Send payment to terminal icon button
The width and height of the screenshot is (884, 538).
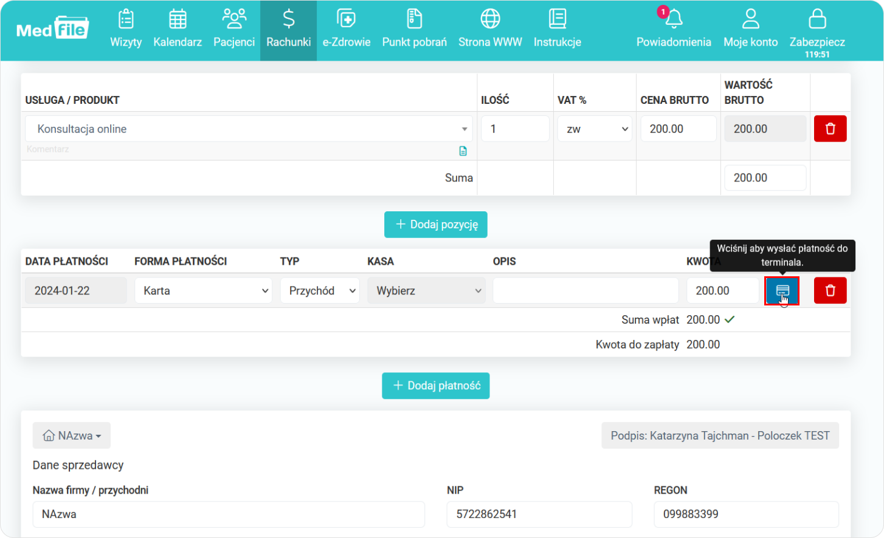782,291
